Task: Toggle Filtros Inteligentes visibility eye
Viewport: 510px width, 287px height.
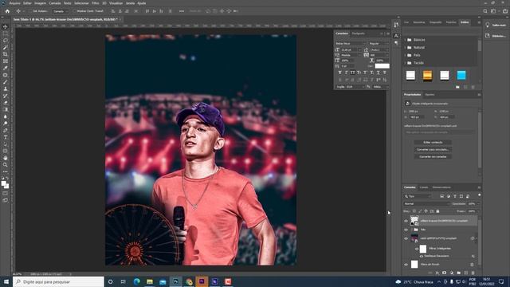Action: [x=417, y=249]
